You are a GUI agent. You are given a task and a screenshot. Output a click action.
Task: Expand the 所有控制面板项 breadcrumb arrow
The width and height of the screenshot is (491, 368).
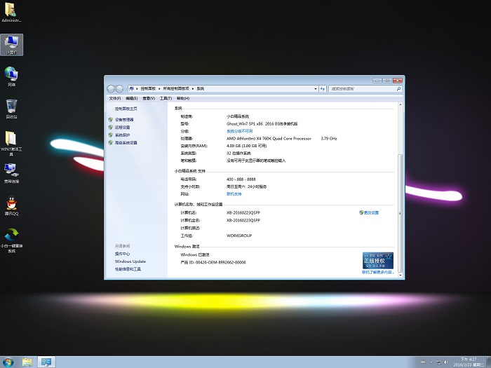(193, 89)
